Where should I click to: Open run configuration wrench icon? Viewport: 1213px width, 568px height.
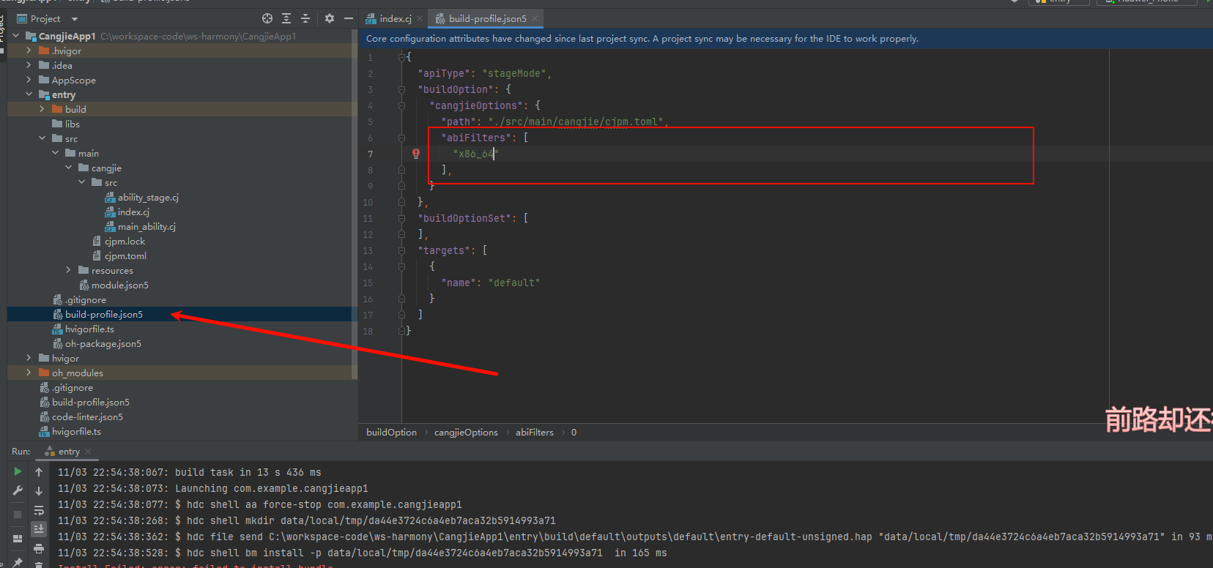[18, 490]
